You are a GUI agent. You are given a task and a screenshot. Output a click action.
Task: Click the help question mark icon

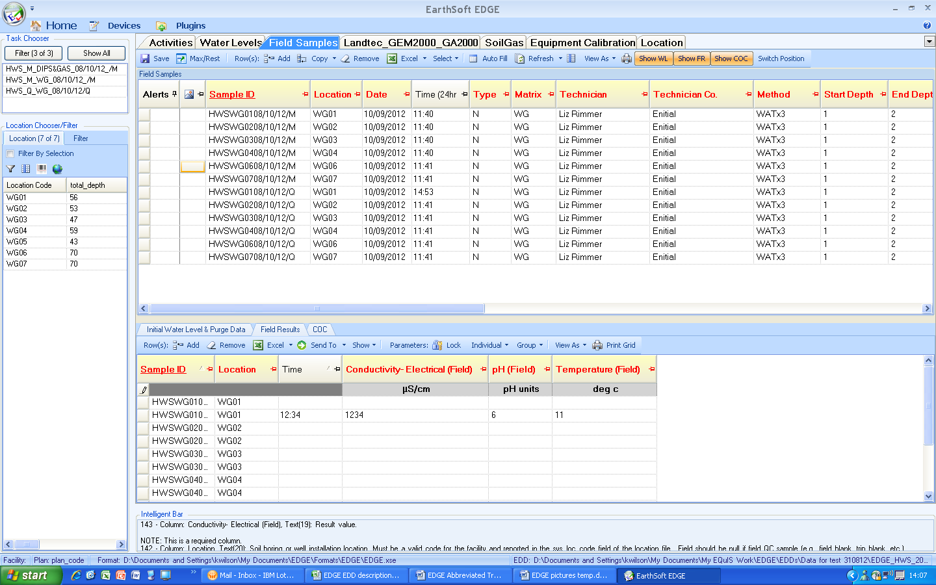point(927,25)
